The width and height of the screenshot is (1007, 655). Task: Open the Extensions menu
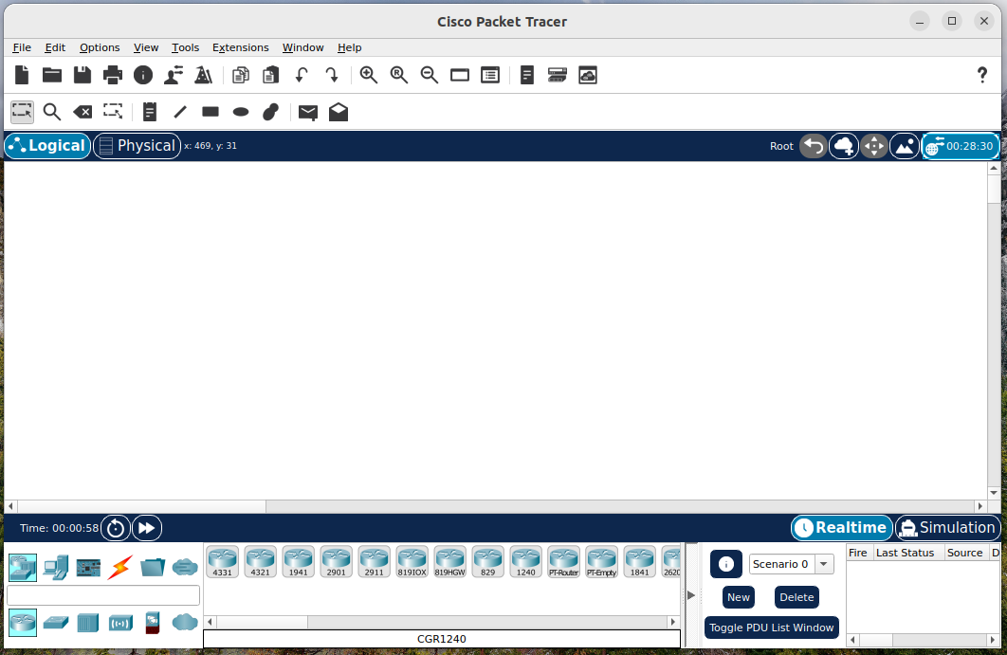click(240, 47)
